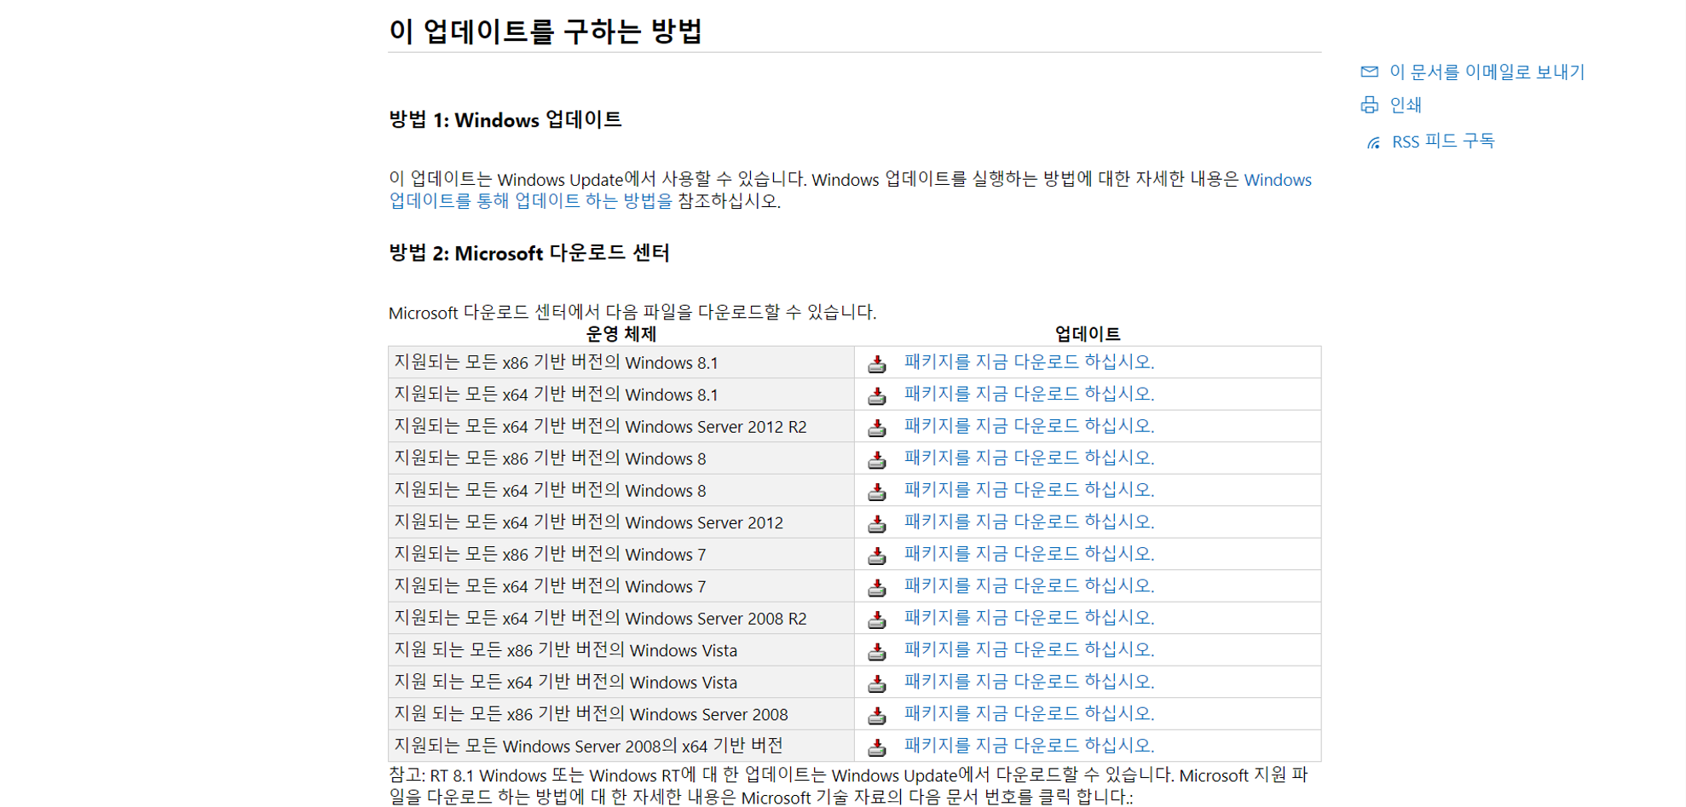Download package link for Windows Server 2008의 x64
The height and width of the screenshot is (807, 1686).
coord(1029,745)
